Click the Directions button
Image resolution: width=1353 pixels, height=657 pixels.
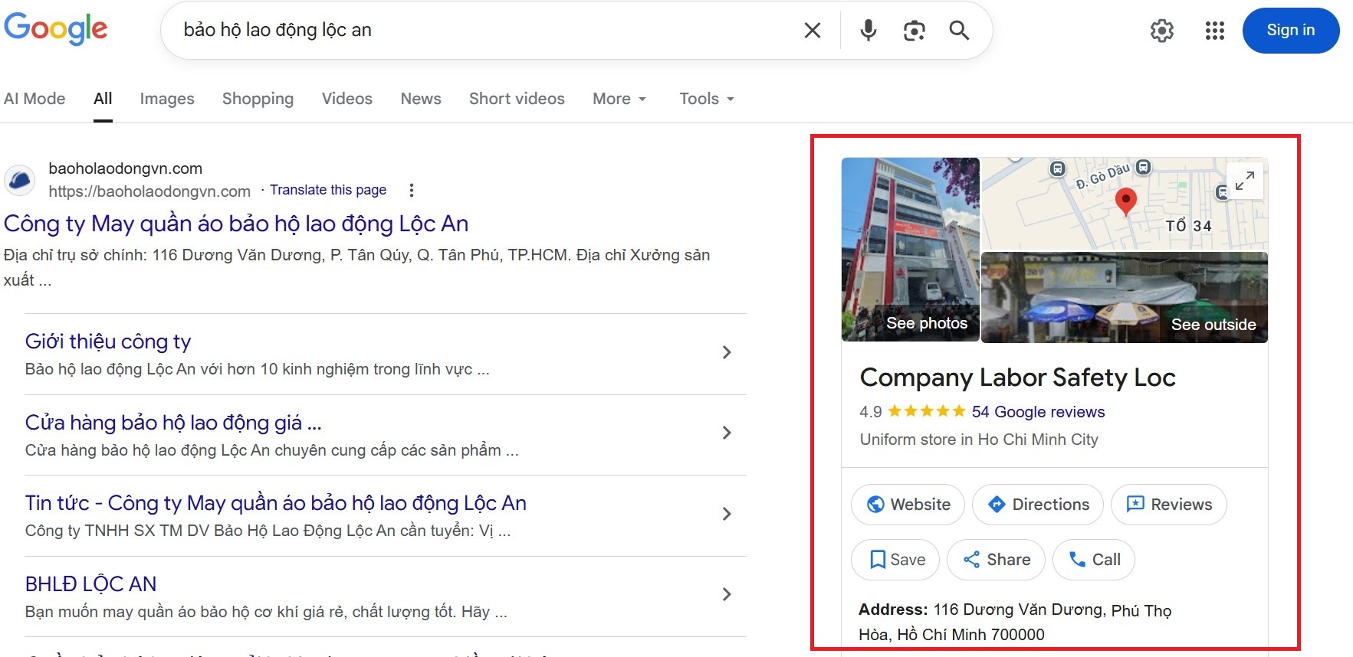[1038, 505]
